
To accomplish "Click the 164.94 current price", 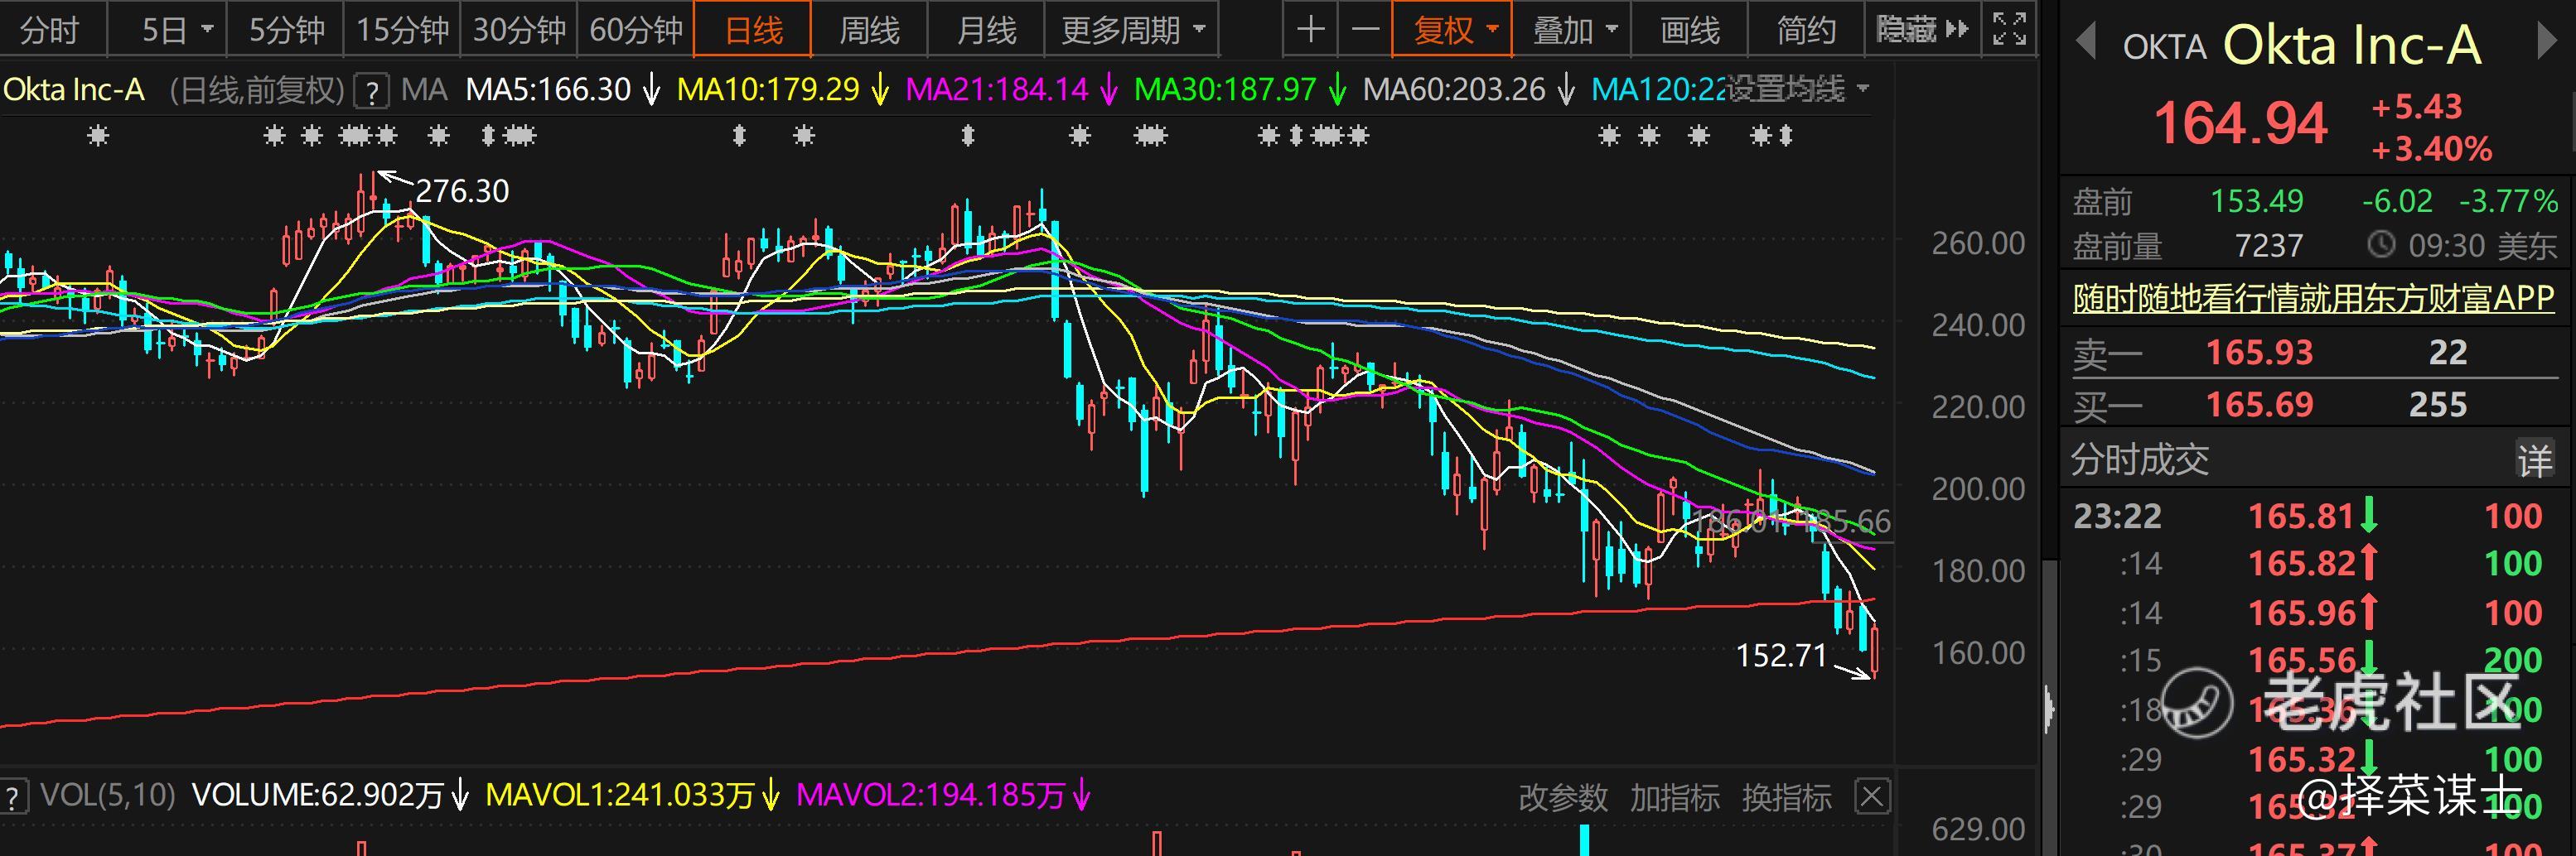I will pyautogui.click(x=2240, y=124).
